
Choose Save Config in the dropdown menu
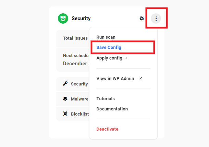(109, 48)
